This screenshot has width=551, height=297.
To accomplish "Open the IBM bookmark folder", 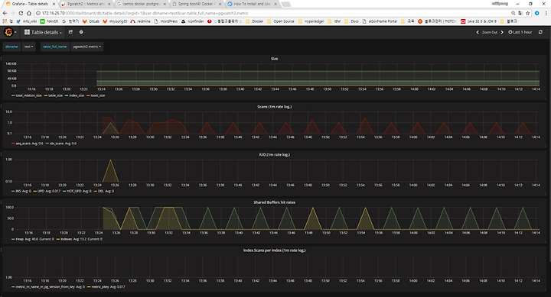I will click(x=334, y=21).
